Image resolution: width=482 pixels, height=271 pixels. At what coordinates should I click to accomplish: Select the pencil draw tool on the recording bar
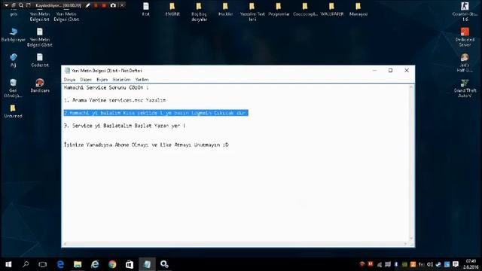87,5
